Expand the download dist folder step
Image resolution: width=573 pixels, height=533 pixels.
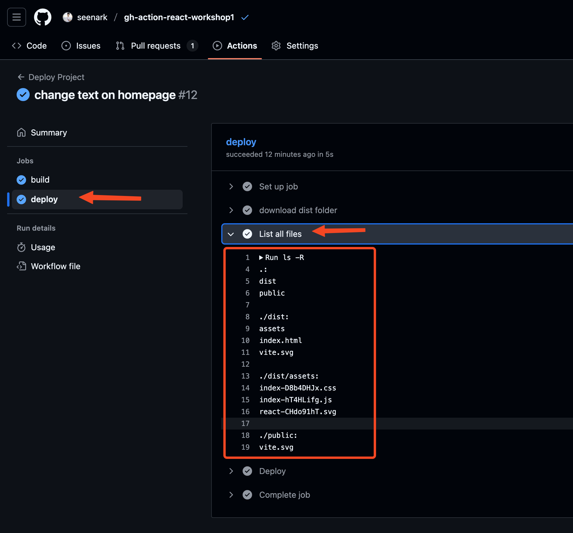[x=231, y=210]
